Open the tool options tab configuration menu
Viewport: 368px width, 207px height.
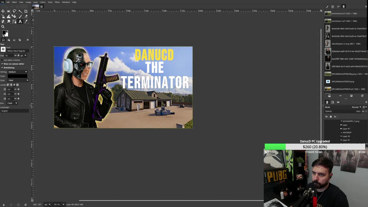click(28, 40)
